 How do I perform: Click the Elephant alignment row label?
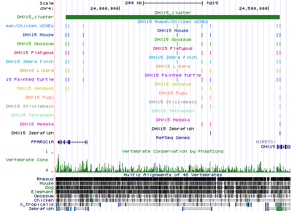[x=43, y=192]
